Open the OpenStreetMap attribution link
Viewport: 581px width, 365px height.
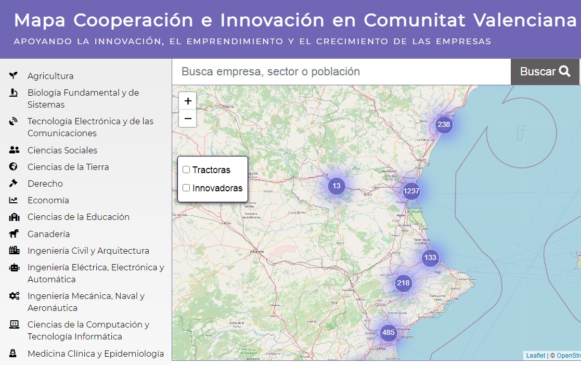(568, 356)
